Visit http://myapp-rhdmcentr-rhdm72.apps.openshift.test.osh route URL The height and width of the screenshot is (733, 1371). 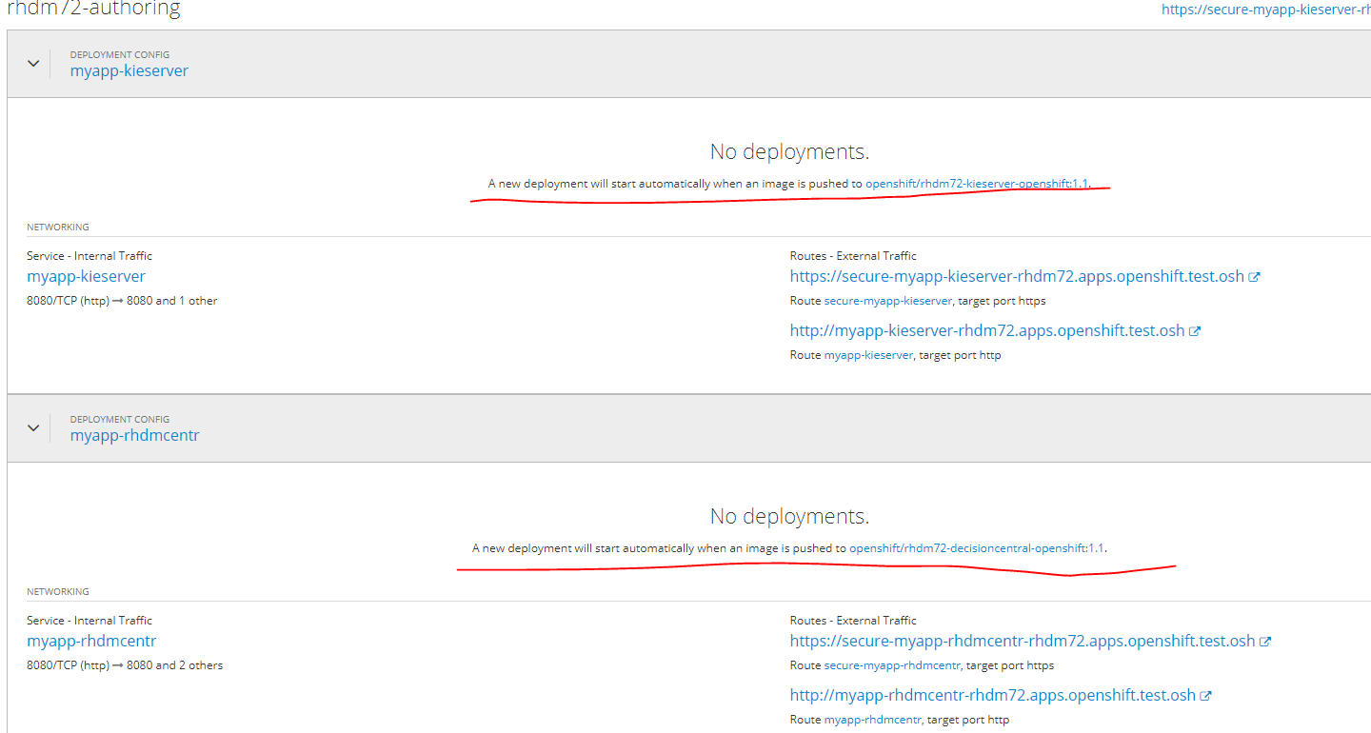(993, 696)
